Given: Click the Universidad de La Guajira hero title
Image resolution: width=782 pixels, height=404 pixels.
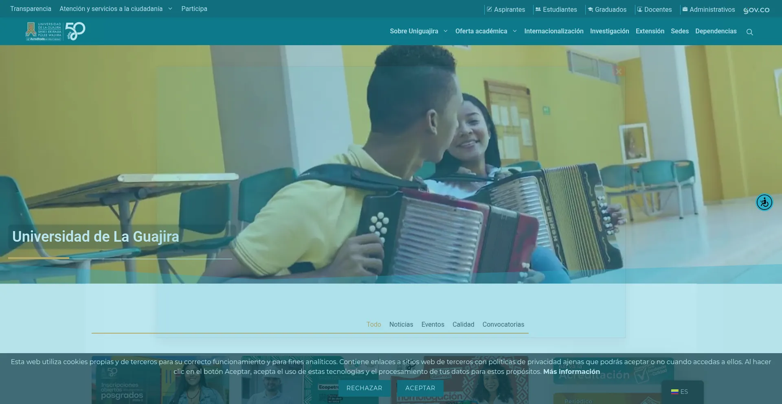Looking at the screenshot, I should click(96, 236).
